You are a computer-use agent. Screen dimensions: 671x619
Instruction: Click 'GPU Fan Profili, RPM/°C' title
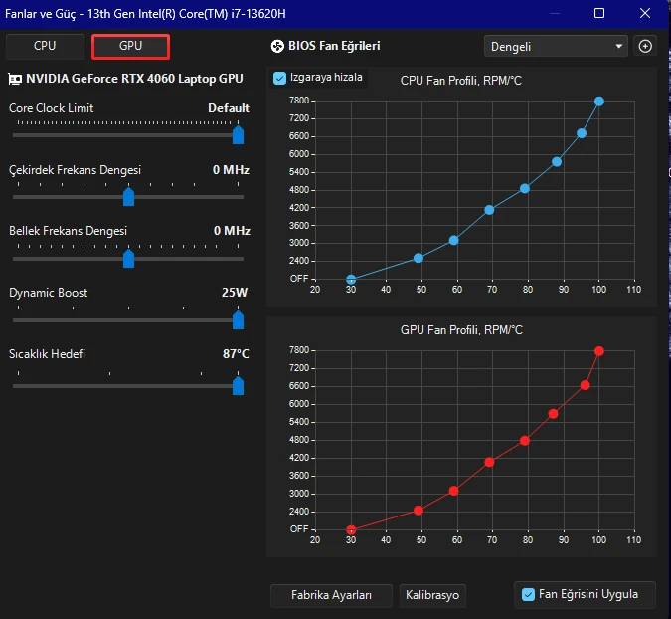461,330
